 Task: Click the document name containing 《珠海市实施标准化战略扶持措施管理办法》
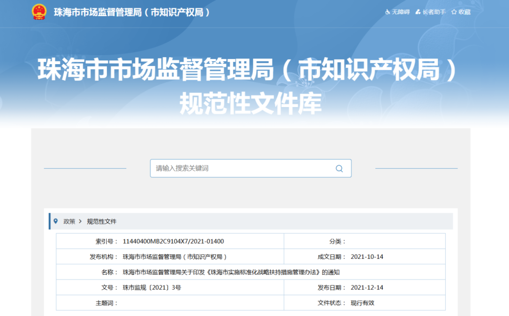[x=231, y=272]
